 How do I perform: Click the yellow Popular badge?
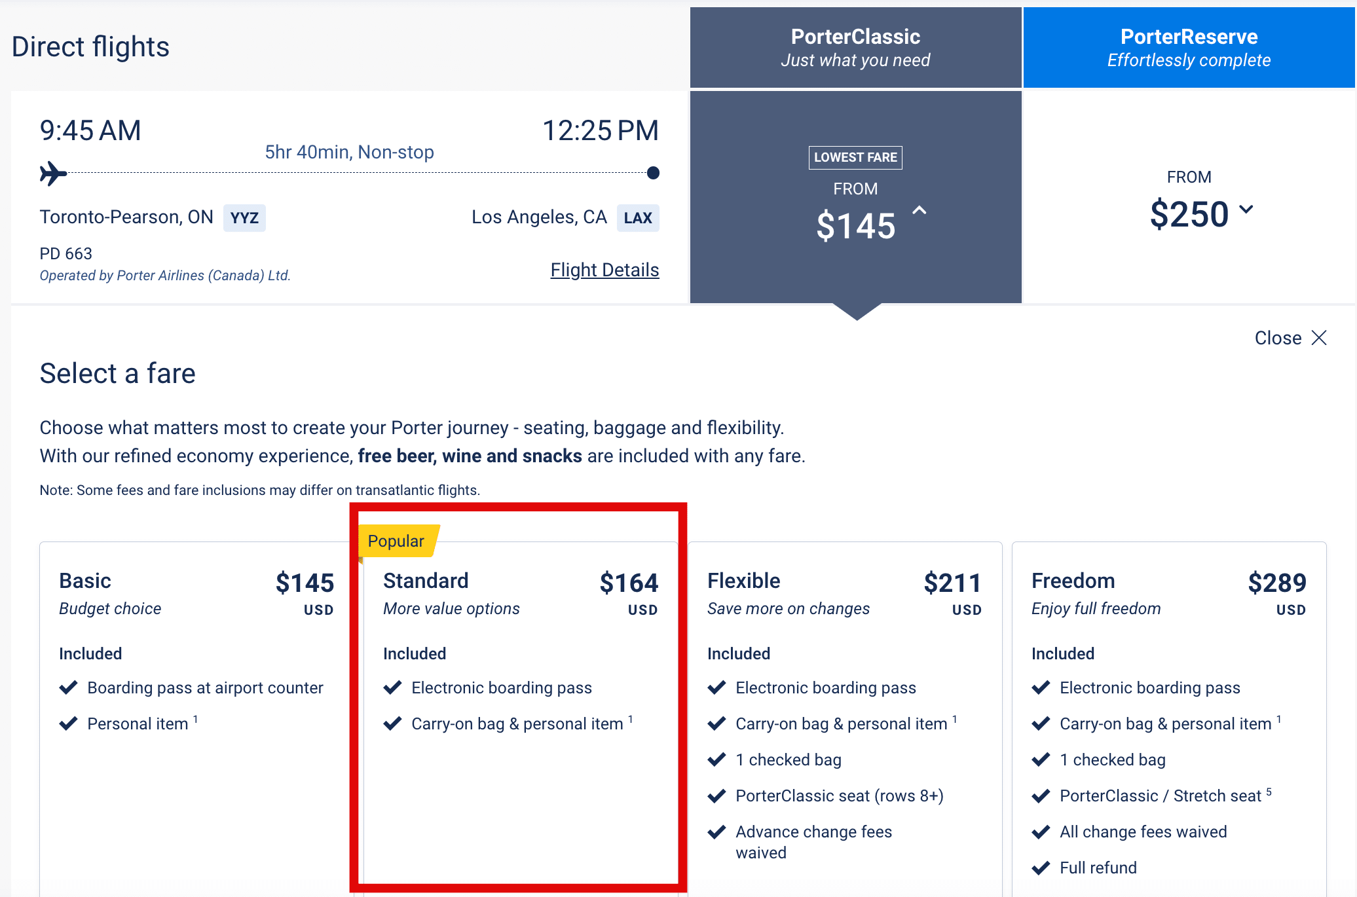(x=397, y=541)
